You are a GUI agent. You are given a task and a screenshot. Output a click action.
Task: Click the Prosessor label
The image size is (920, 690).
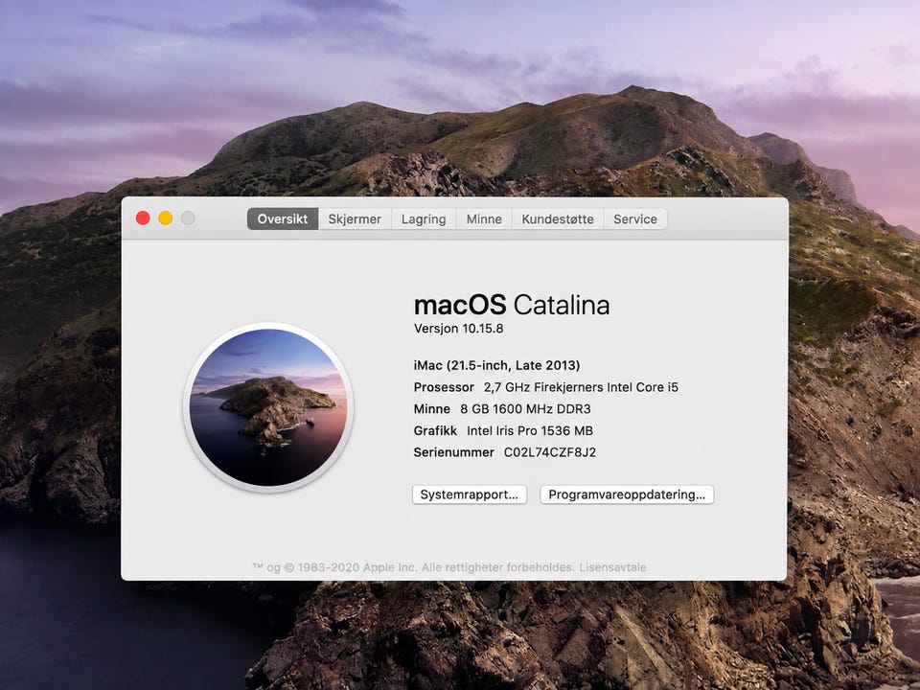click(444, 387)
